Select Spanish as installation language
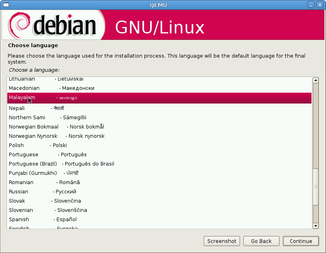This screenshot has height=253, width=326. pyautogui.click(x=19, y=219)
